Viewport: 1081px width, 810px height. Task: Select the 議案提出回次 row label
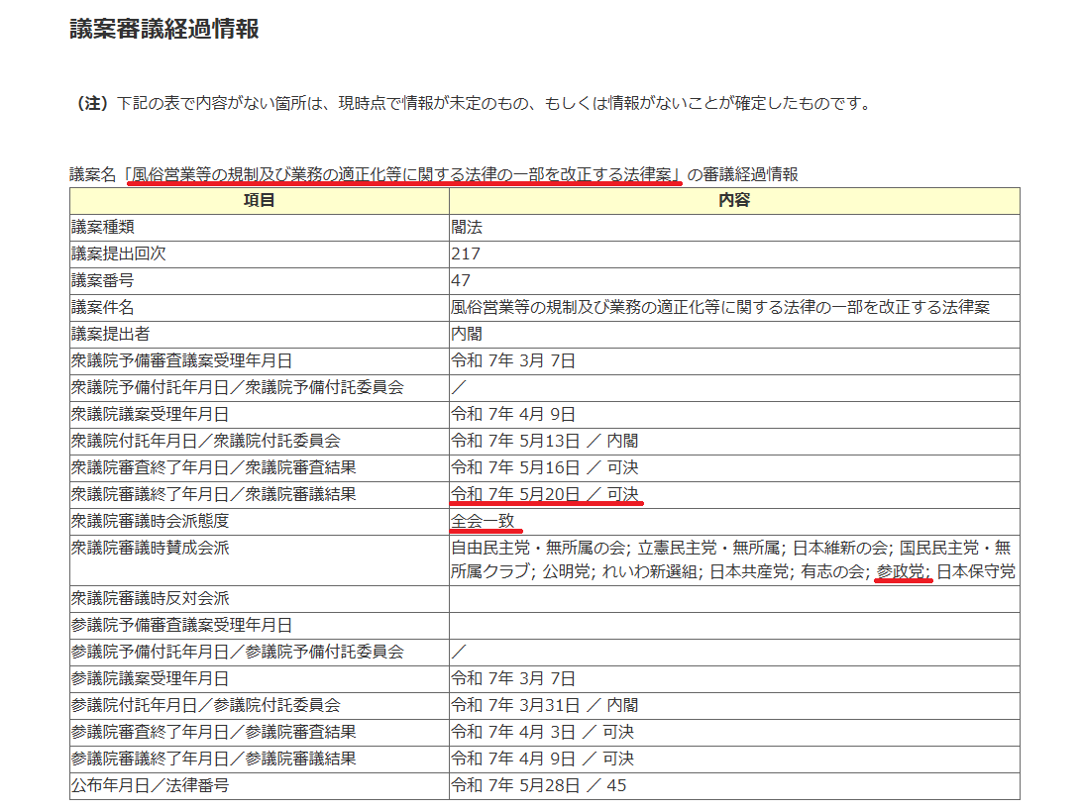pos(119,254)
